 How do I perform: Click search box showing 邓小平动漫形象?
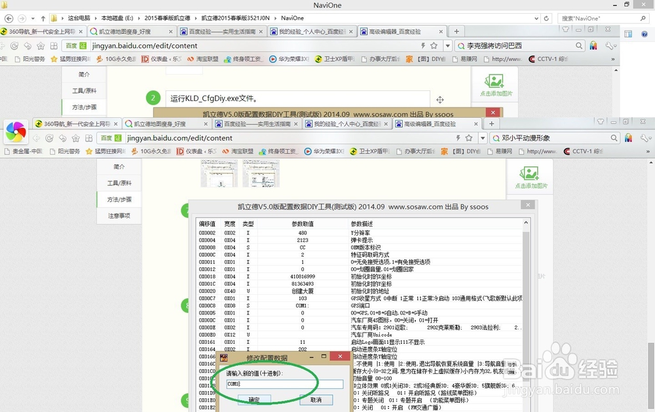(x=552, y=138)
